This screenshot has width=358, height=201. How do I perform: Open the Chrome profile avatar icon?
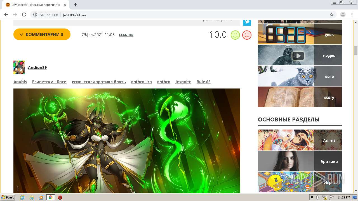coord(343,15)
